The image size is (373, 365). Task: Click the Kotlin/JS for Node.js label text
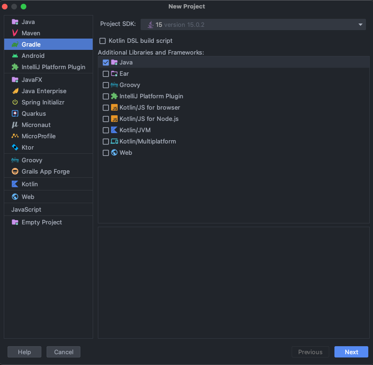149,119
